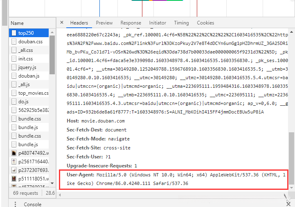This screenshot has width=295, height=207.
Task: Click the headers pane vertical scrollbar thumb
Action: (291, 158)
